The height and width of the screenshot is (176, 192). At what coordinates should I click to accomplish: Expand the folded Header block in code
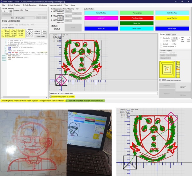[x=7, y=46]
